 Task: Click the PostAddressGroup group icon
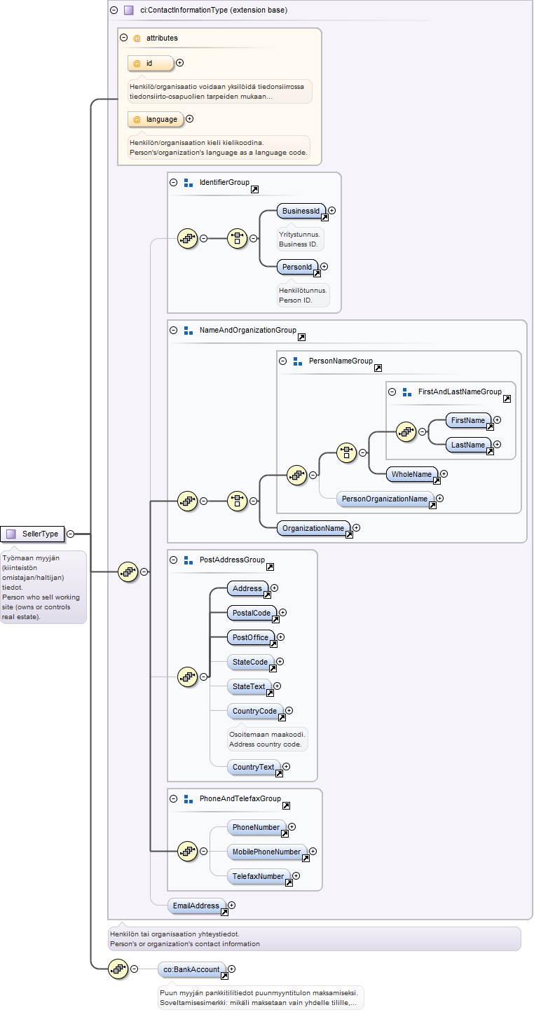188,560
